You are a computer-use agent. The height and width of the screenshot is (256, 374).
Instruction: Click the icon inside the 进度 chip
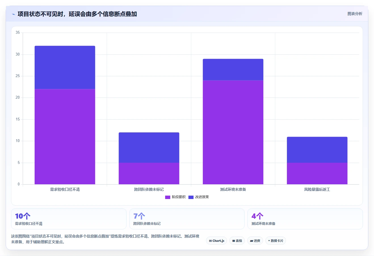[x=251, y=241]
